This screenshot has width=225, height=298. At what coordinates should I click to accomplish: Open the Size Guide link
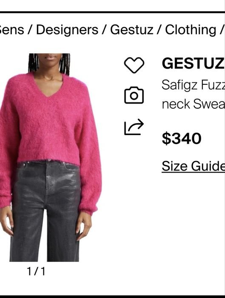pos(193,166)
